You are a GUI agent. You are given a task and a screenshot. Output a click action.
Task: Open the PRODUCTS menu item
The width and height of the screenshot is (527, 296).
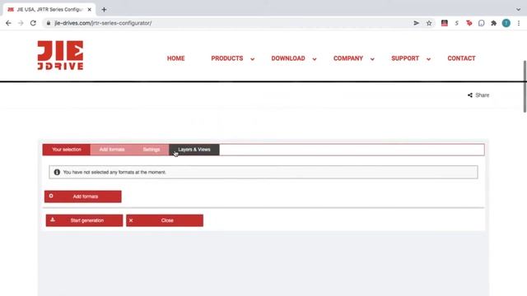227,58
